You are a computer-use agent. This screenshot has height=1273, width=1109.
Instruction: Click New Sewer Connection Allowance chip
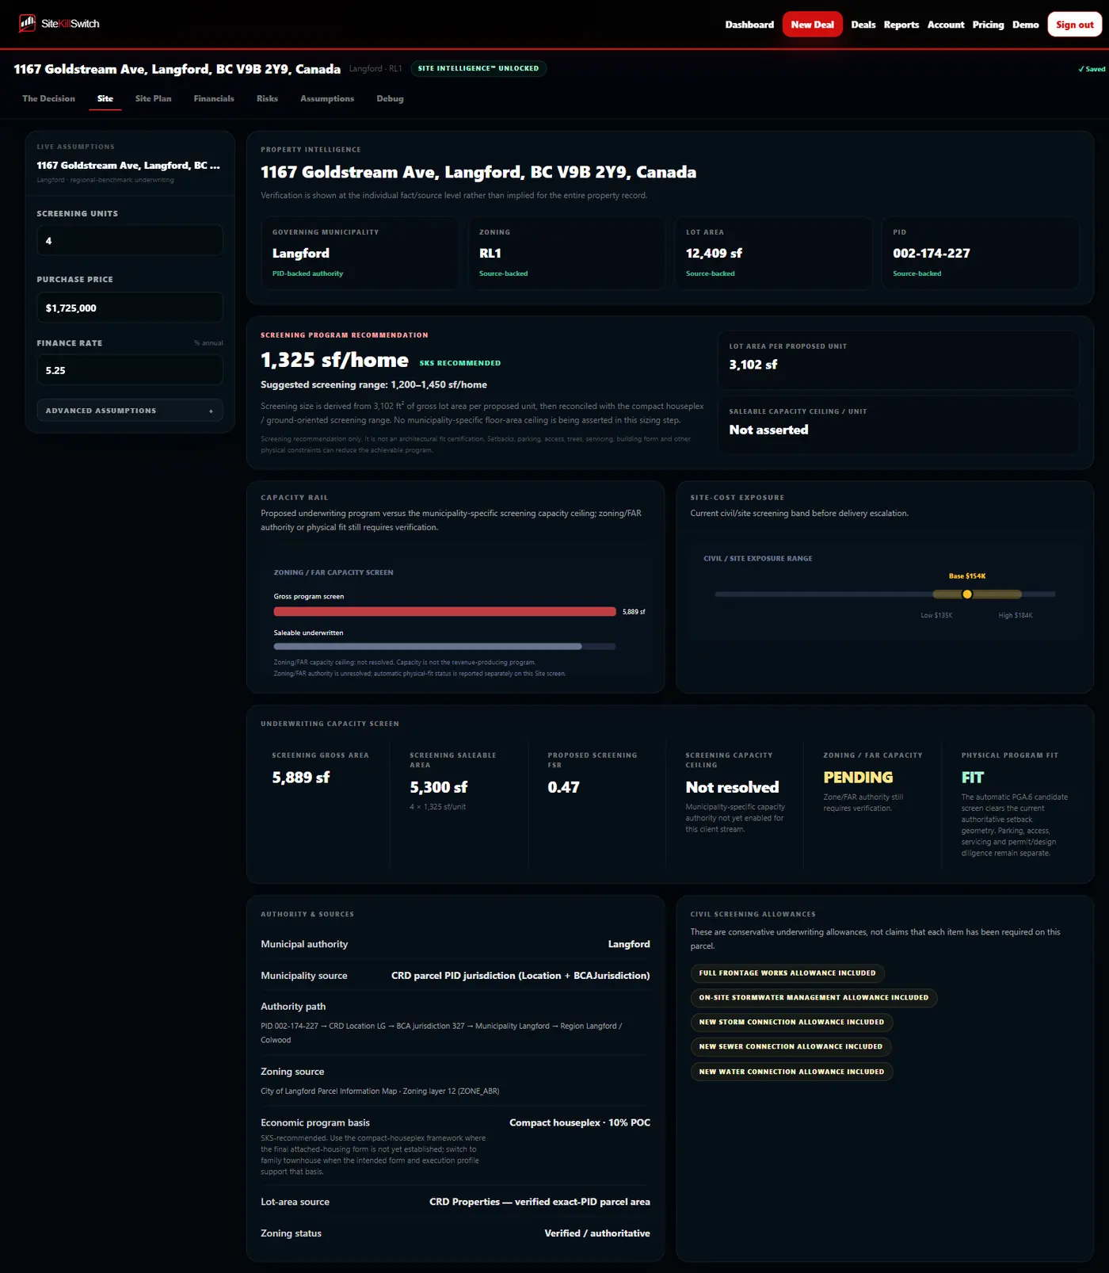(791, 1046)
